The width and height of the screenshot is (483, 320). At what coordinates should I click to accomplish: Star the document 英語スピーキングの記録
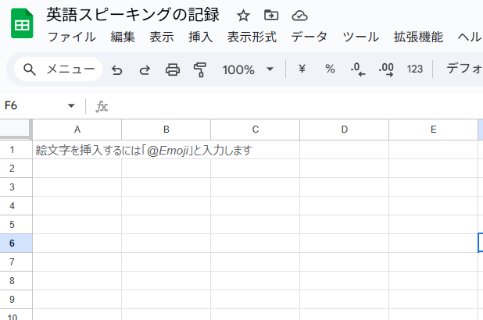coord(243,15)
